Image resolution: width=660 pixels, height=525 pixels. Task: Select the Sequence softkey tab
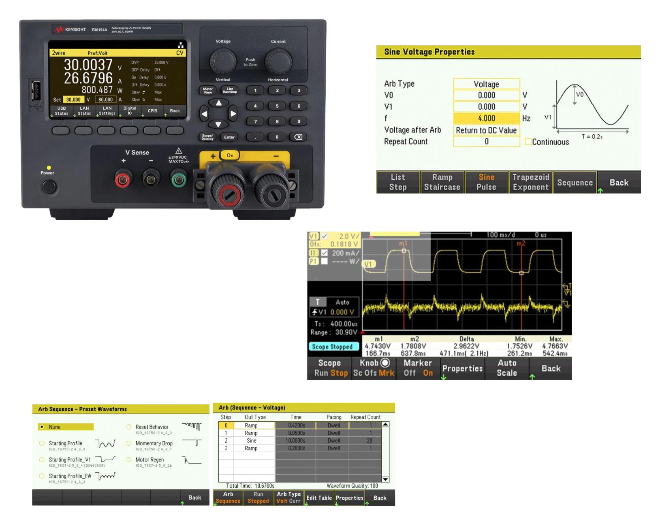click(575, 182)
